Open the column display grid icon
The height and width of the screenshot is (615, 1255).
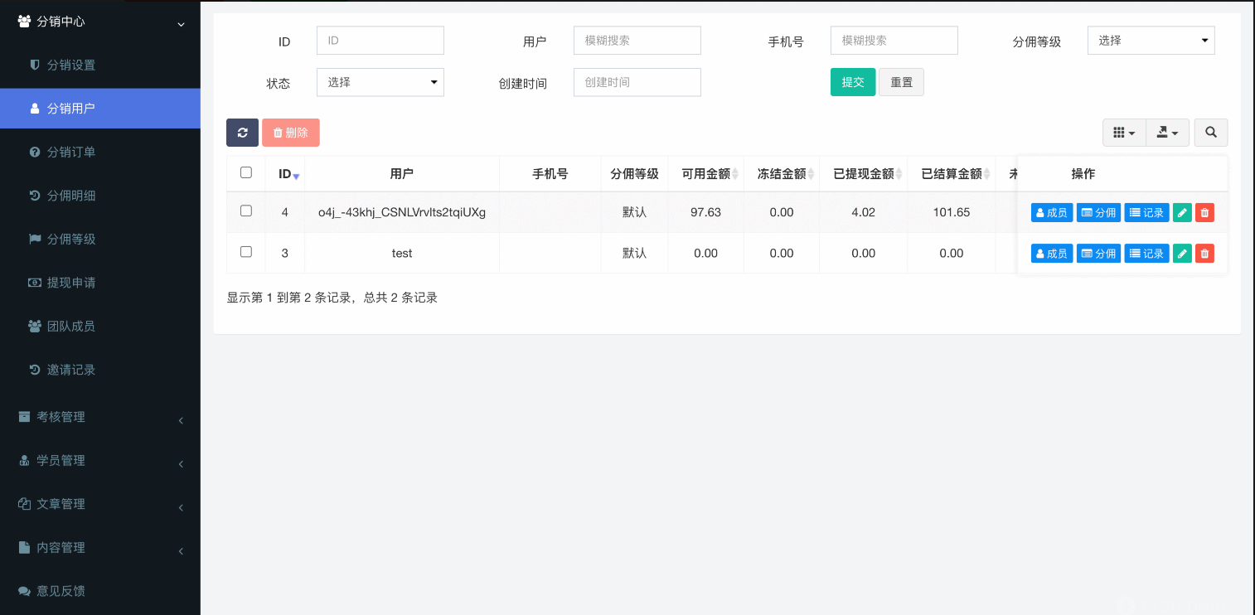[x=1123, y=133]
